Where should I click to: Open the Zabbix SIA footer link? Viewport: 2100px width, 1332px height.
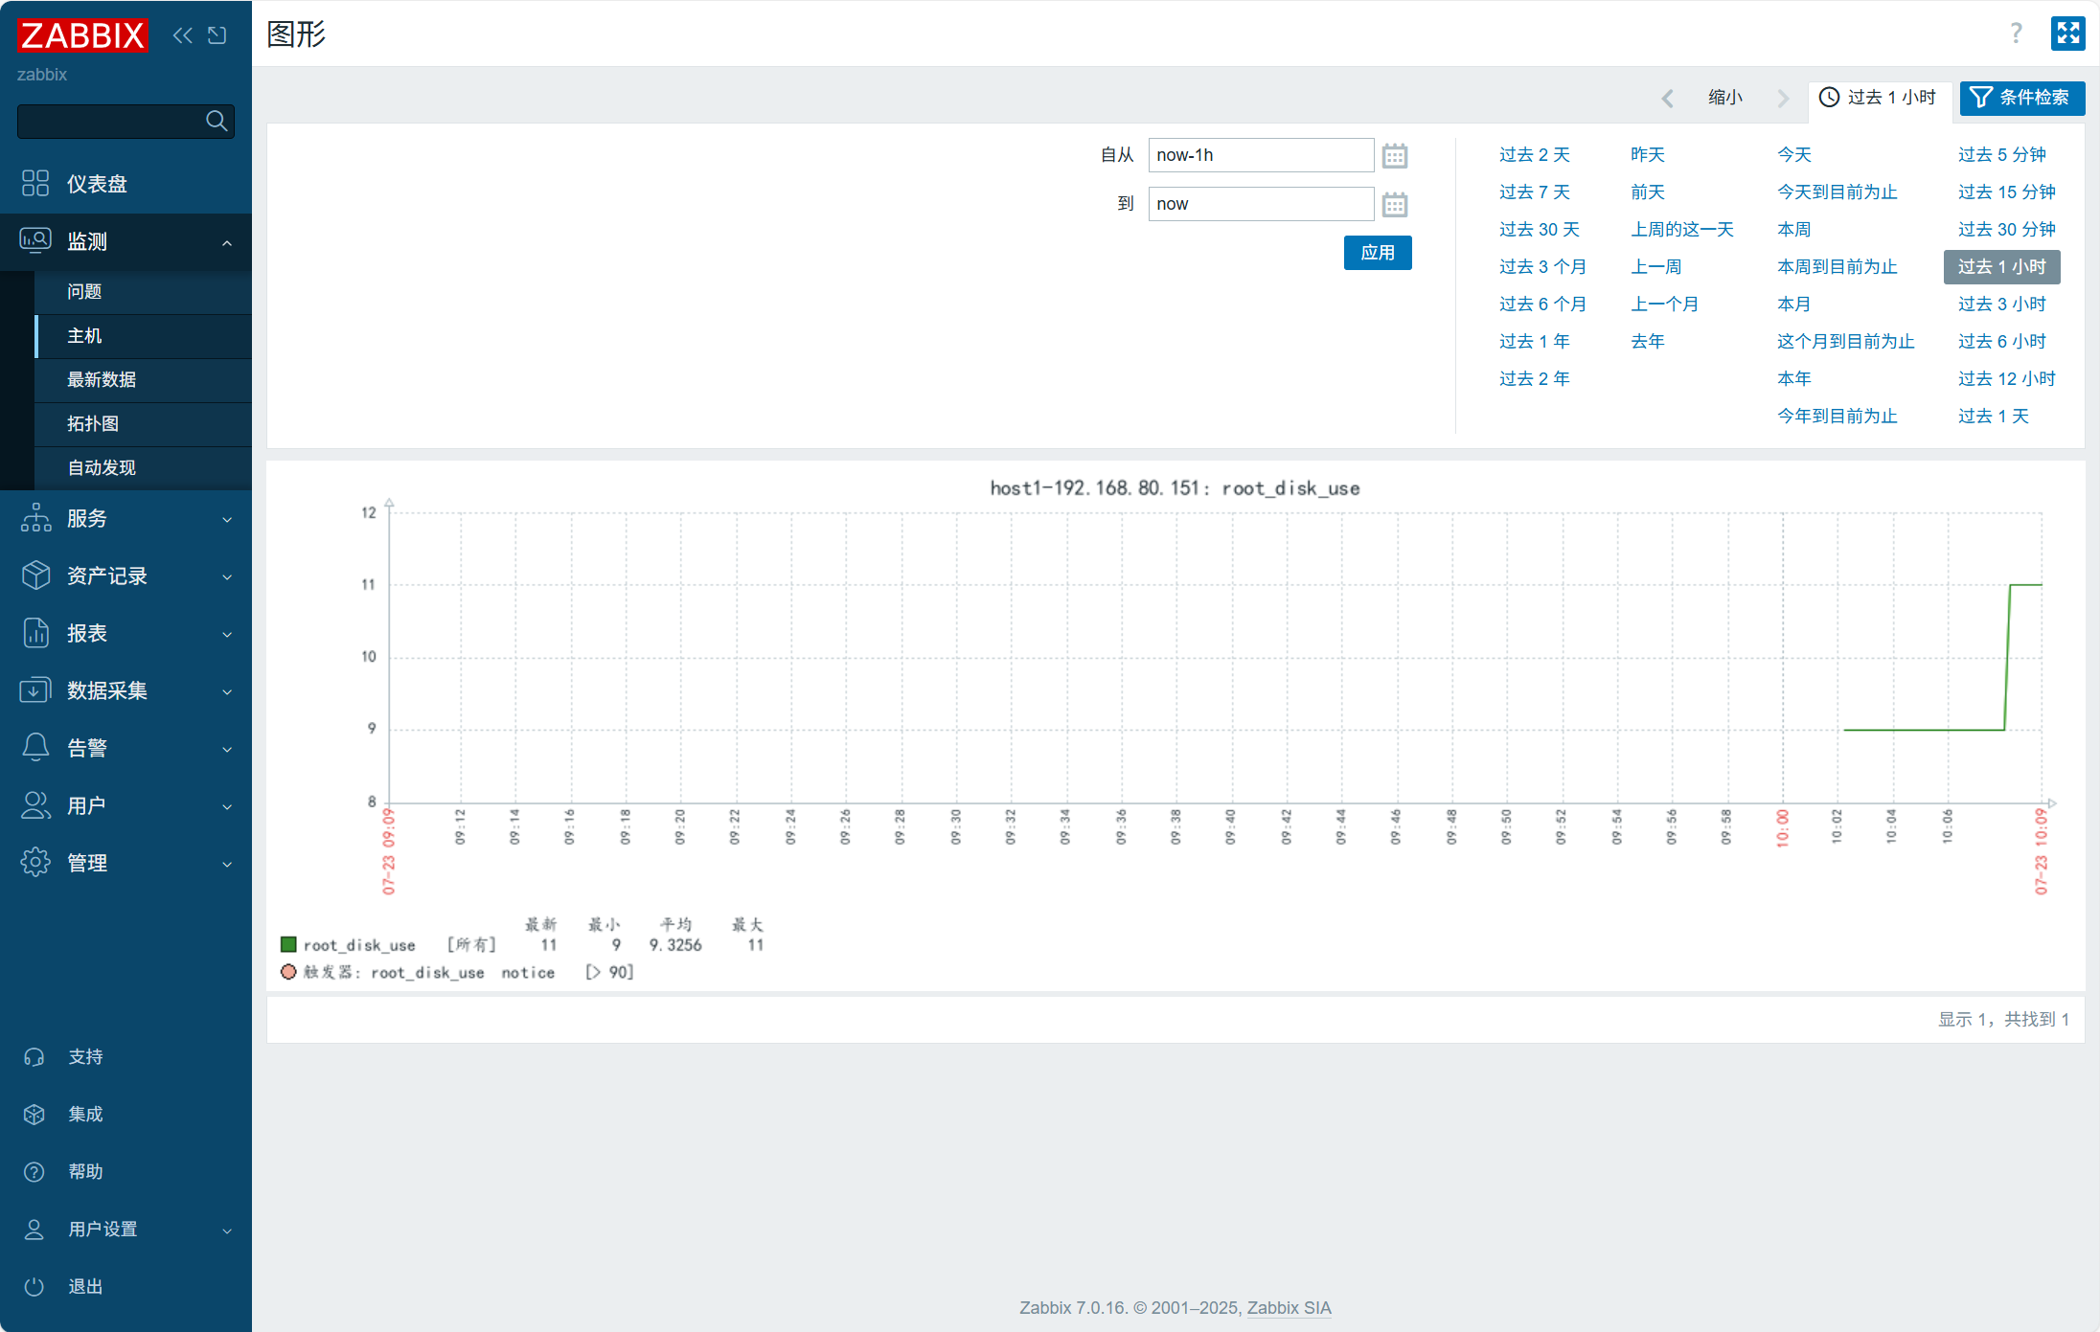[1289, 1308]
